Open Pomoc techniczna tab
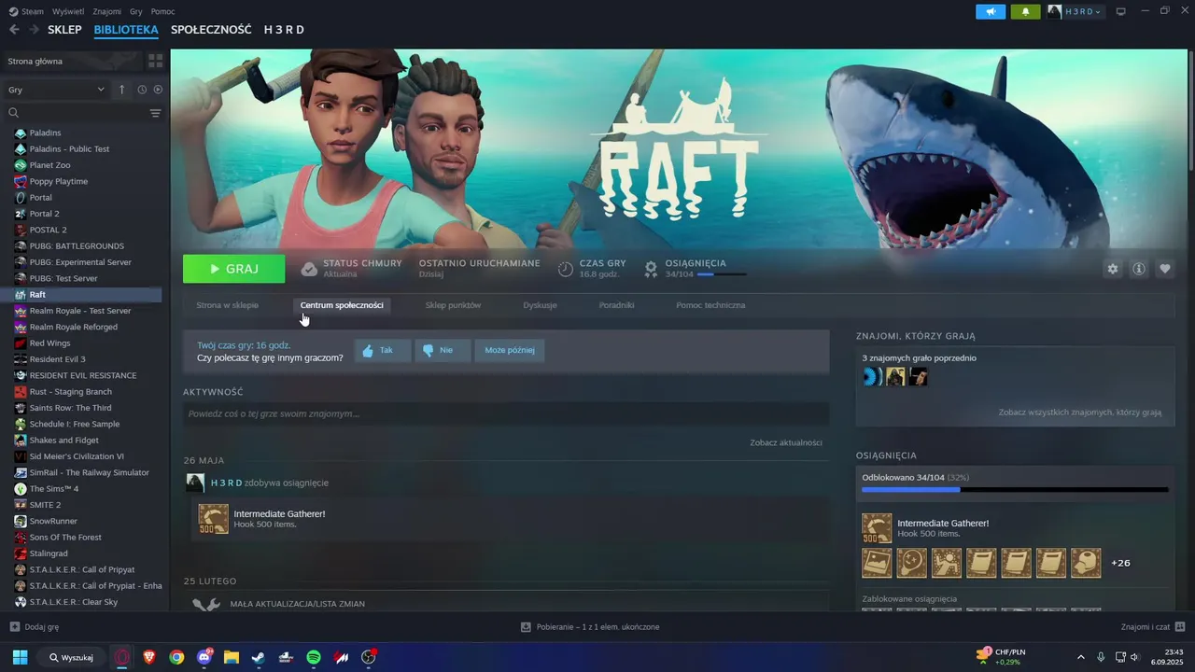This screenshot has width=1195, height=672. pos(710,305)
